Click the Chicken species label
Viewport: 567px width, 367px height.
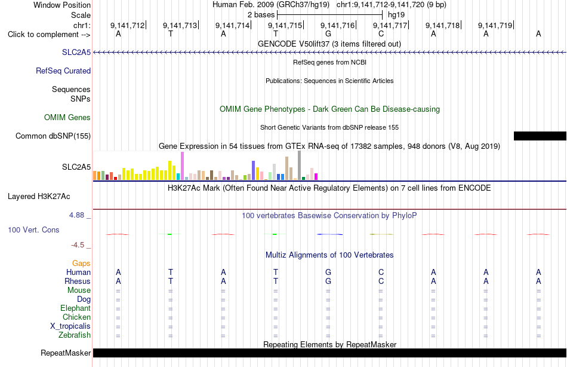(x=76, y=317)
